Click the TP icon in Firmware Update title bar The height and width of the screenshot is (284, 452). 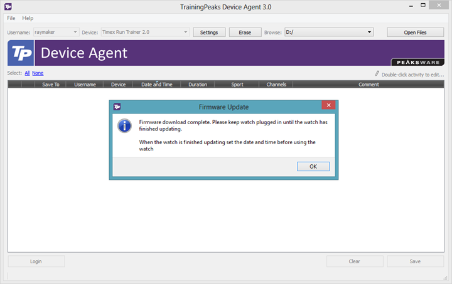tap(117, 107)
